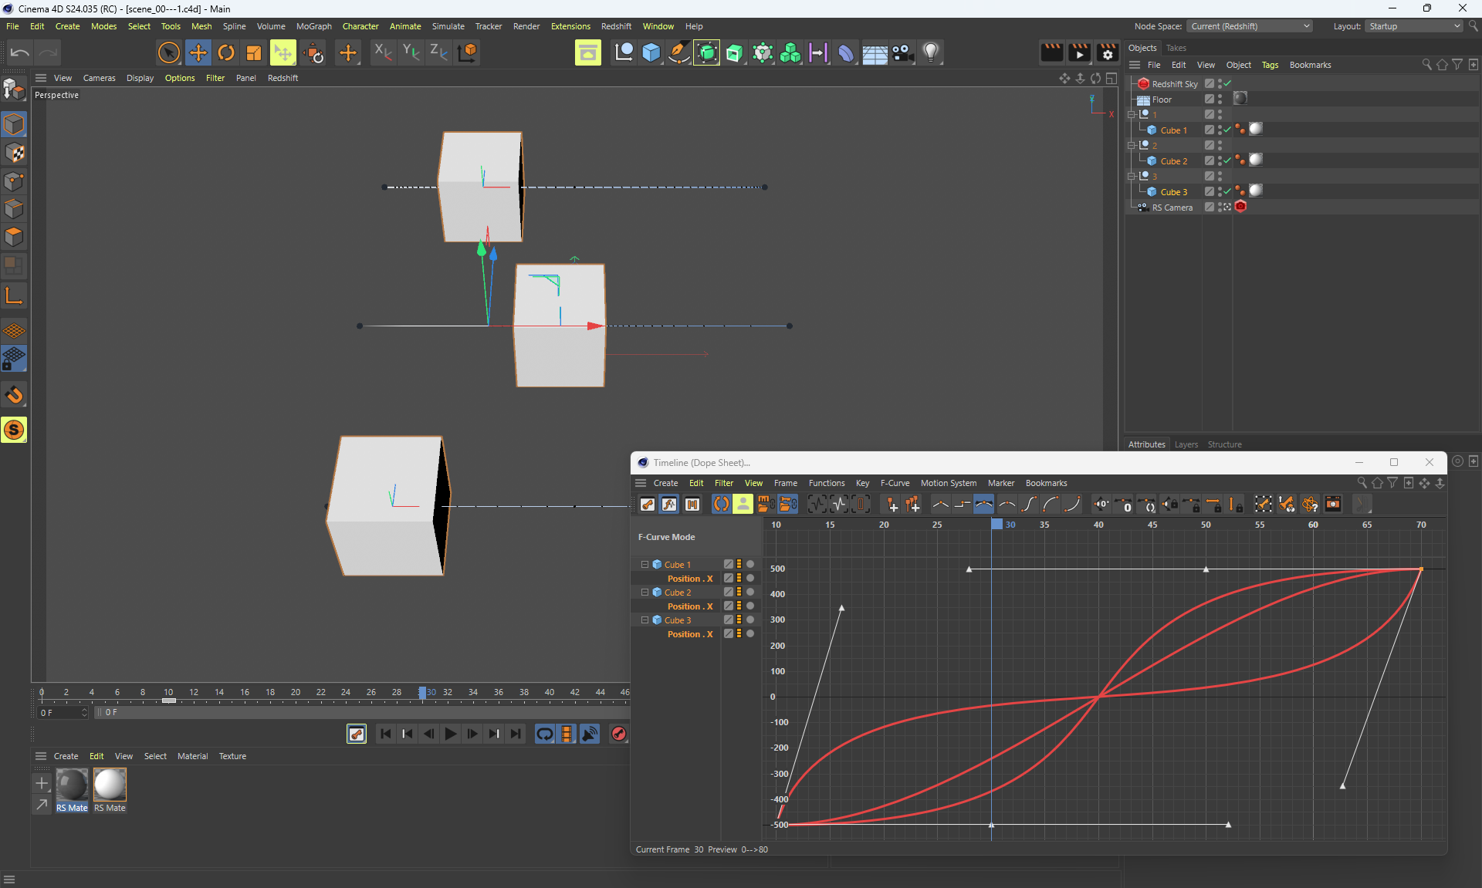Switch to the Takes tab
The image size is (1482, 888).
point(1176,48)
